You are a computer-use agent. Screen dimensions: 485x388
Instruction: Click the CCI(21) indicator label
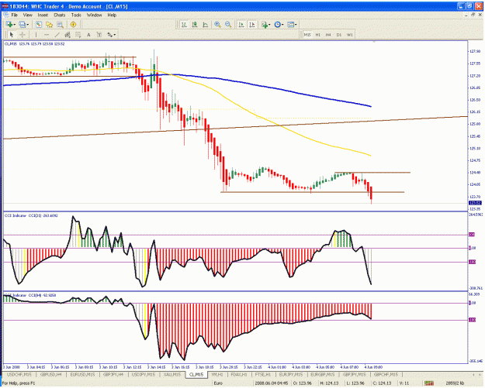point(32,215)
